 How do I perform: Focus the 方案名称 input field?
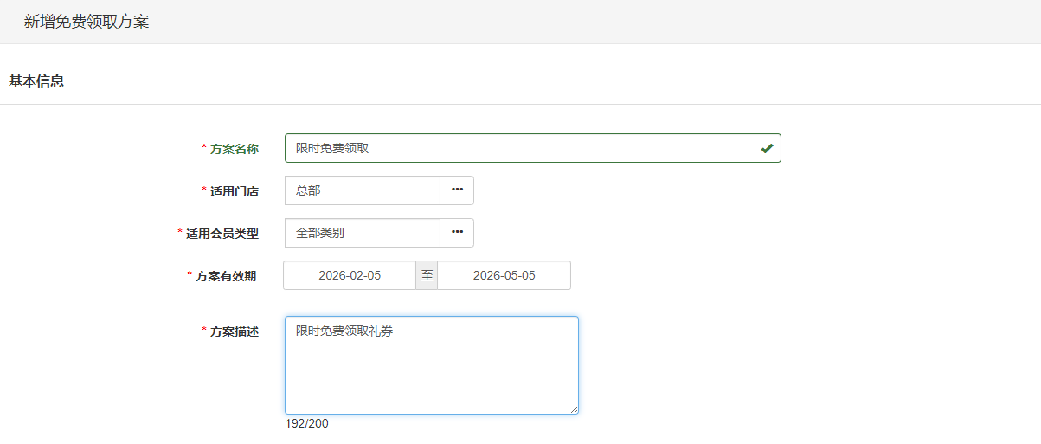point(519,148)
